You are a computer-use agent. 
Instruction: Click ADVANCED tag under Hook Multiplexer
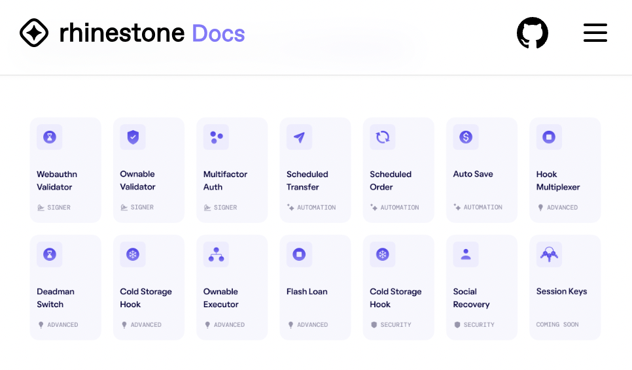tap(557, 208)
